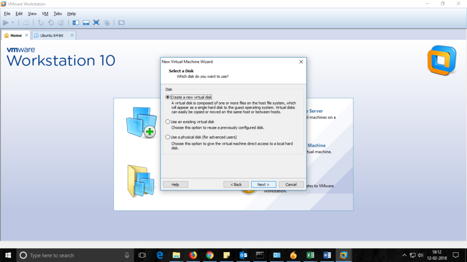Select Use an existing virtual disk option
The height and width of the screenshot is (262, 467).
168,122
